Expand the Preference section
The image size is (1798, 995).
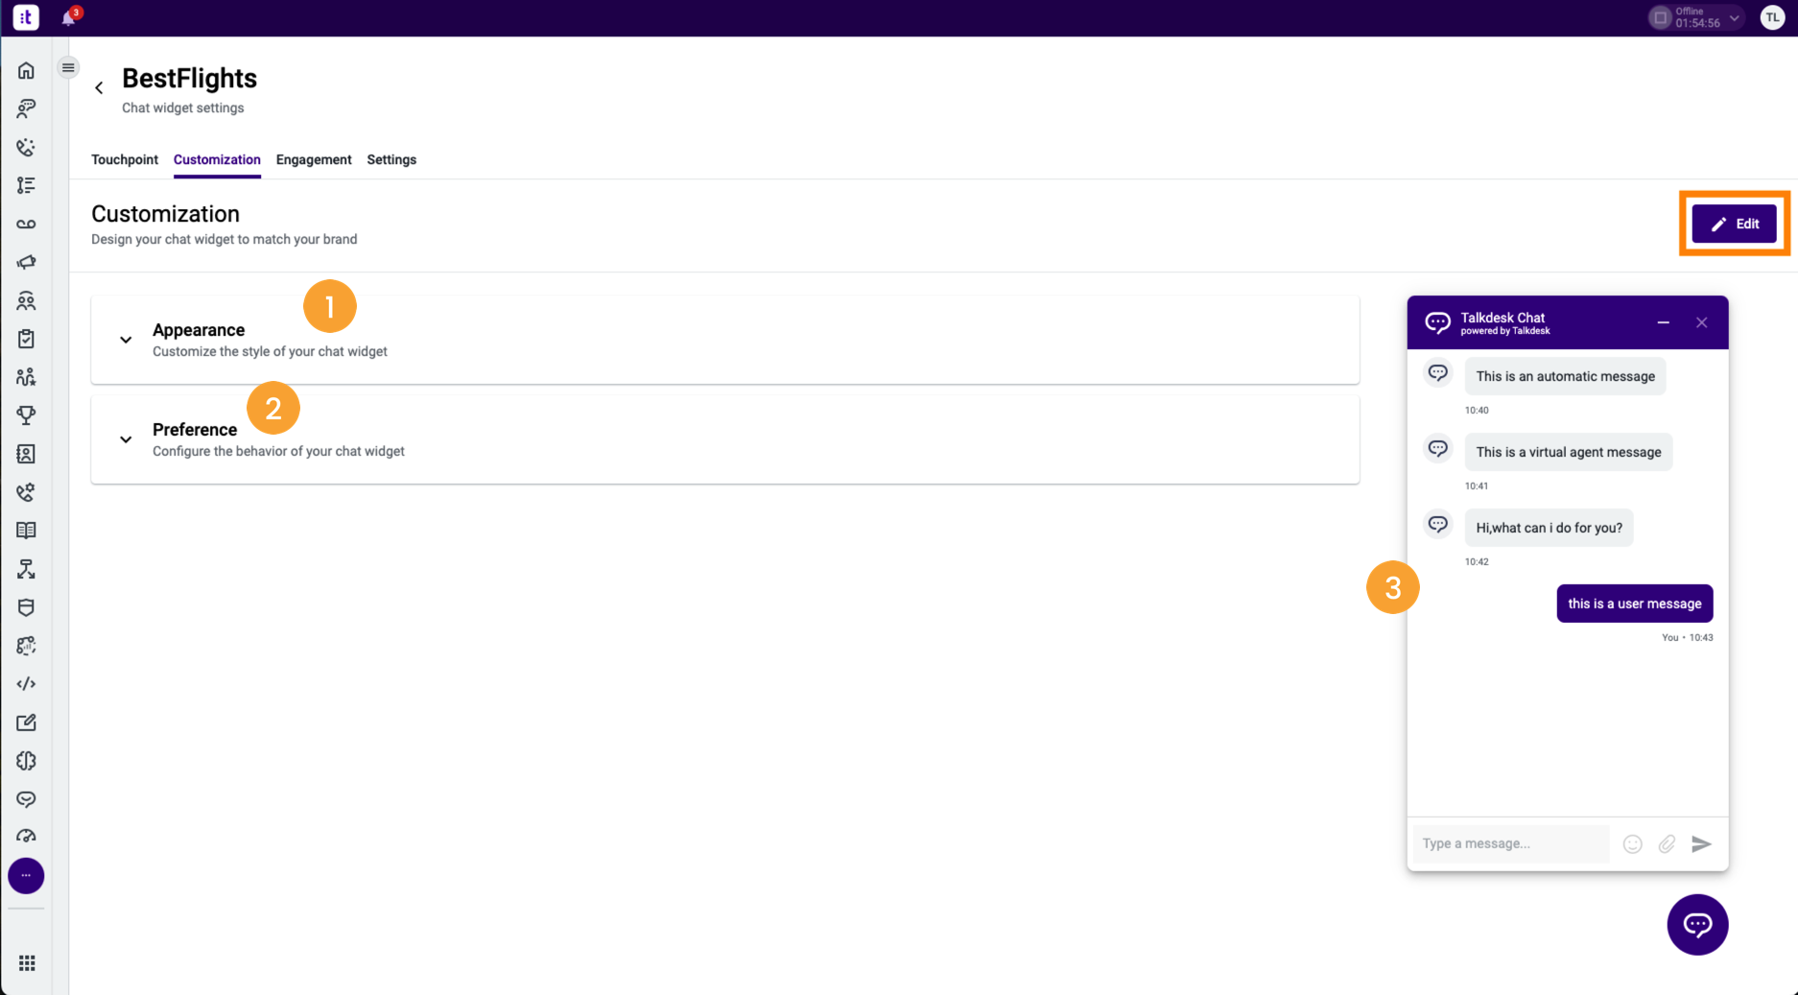(x=724, y=439)
